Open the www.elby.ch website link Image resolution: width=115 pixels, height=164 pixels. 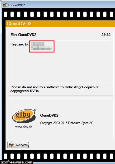[24, 127]
